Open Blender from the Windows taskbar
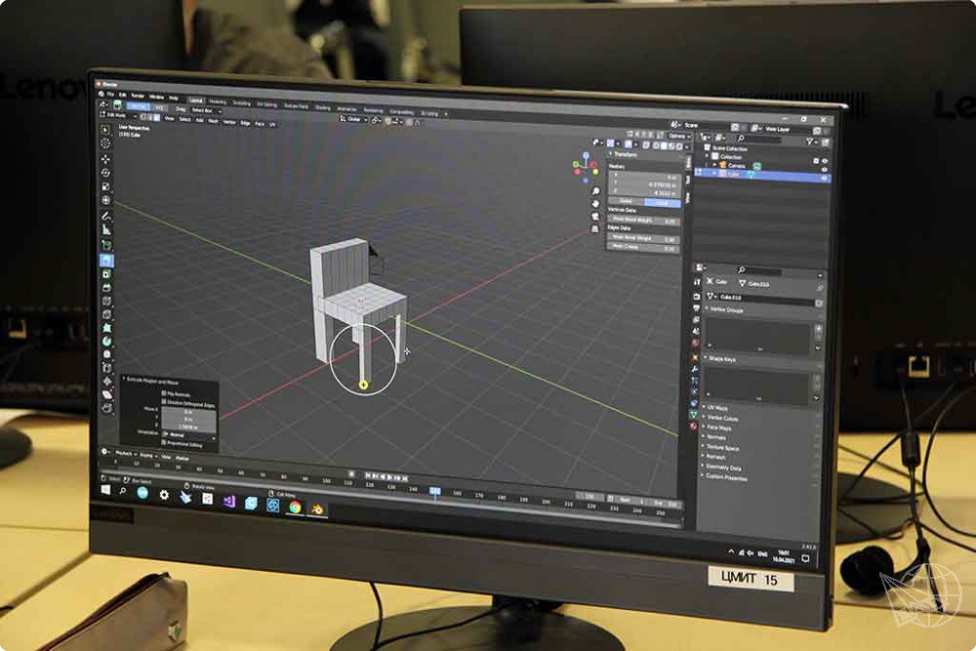The height and width of the screenshot is (651, 976). (317, 509)
